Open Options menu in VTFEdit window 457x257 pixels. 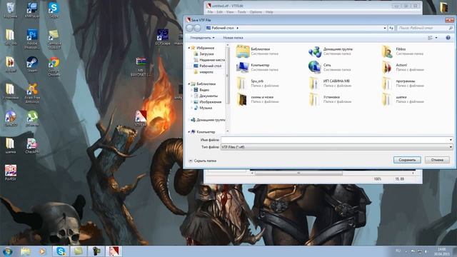point(256,12)
